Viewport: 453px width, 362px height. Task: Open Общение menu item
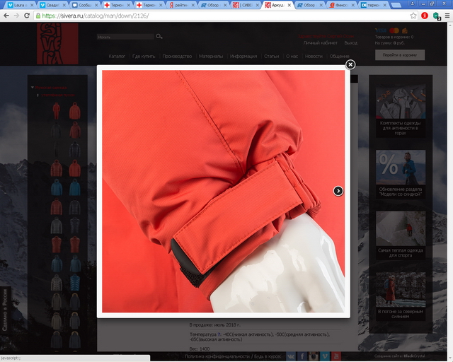click(340, 57)
